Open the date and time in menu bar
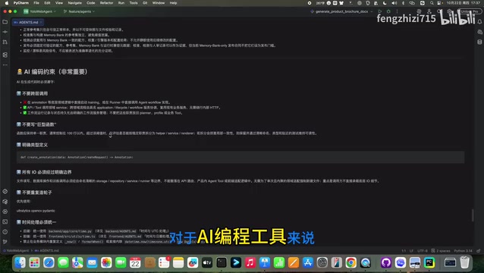This screenshot has width=484, height=273. (464, 3)
